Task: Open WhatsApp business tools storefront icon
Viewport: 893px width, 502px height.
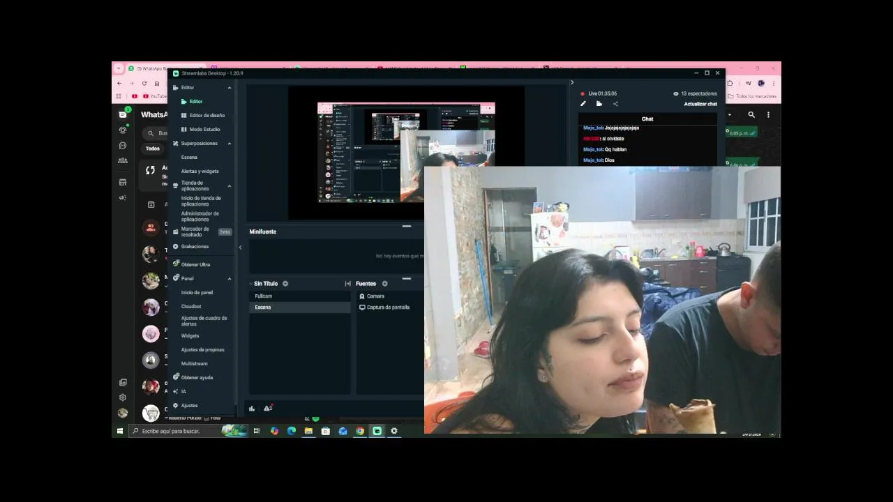Action: point(123,182)
